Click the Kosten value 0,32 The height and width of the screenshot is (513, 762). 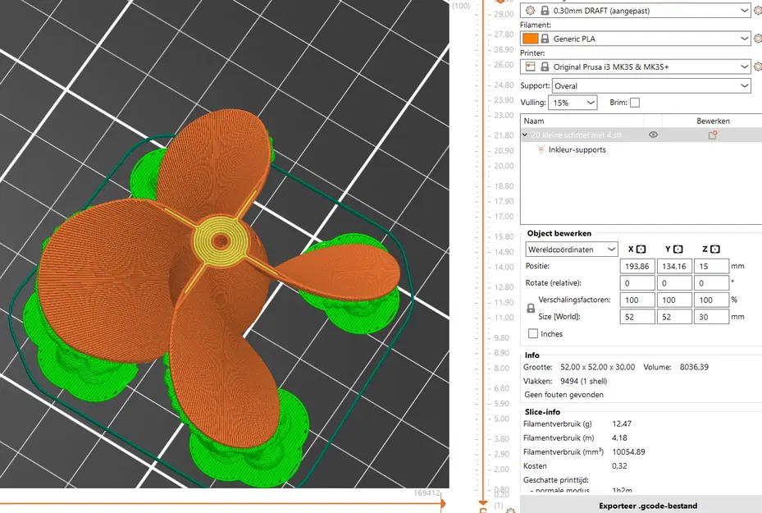[619, 466]
